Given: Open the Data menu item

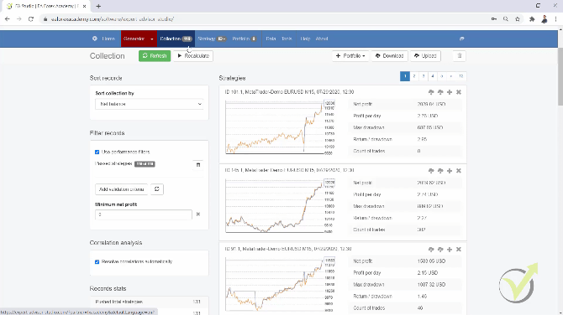Looking at the screenshot, I should coord(271,39).
